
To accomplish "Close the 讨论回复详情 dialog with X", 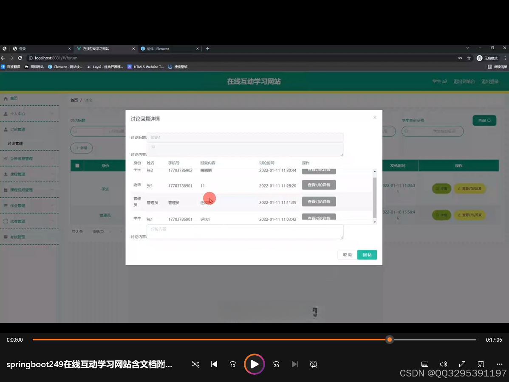I will click(375, 118).
